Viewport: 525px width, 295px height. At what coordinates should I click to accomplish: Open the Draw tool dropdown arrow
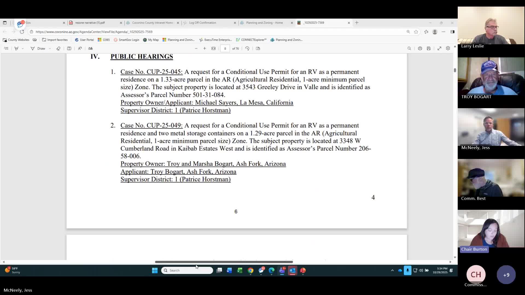50,48
